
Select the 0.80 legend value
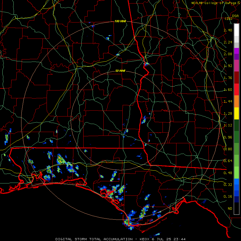click(x=228, y=149)
